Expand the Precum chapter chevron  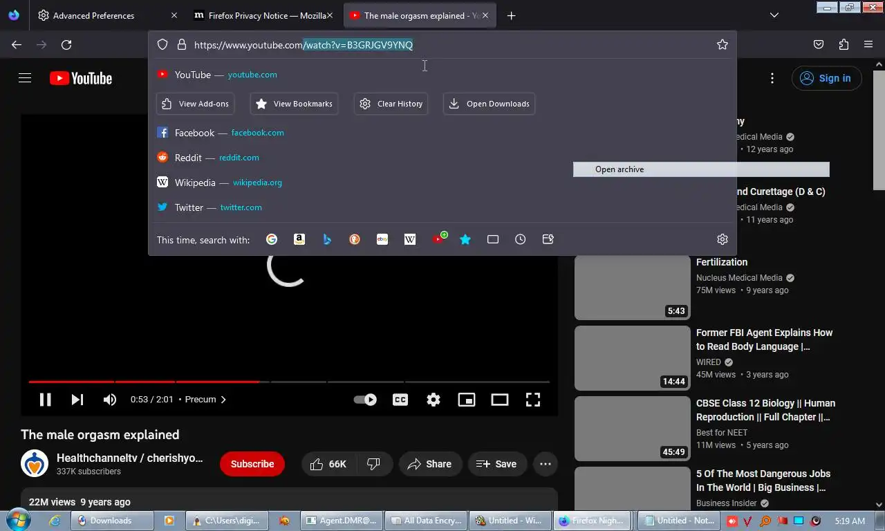coord(223,400)
